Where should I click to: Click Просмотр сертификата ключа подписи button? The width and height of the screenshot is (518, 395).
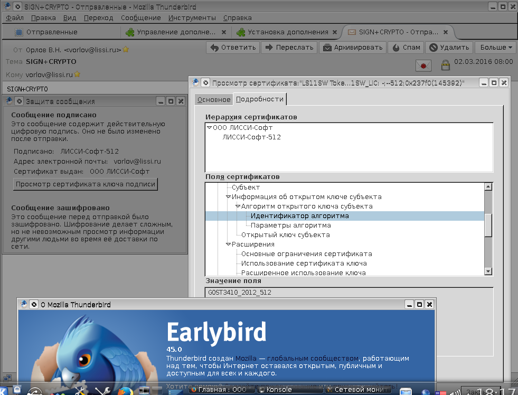tap(86, 184)
